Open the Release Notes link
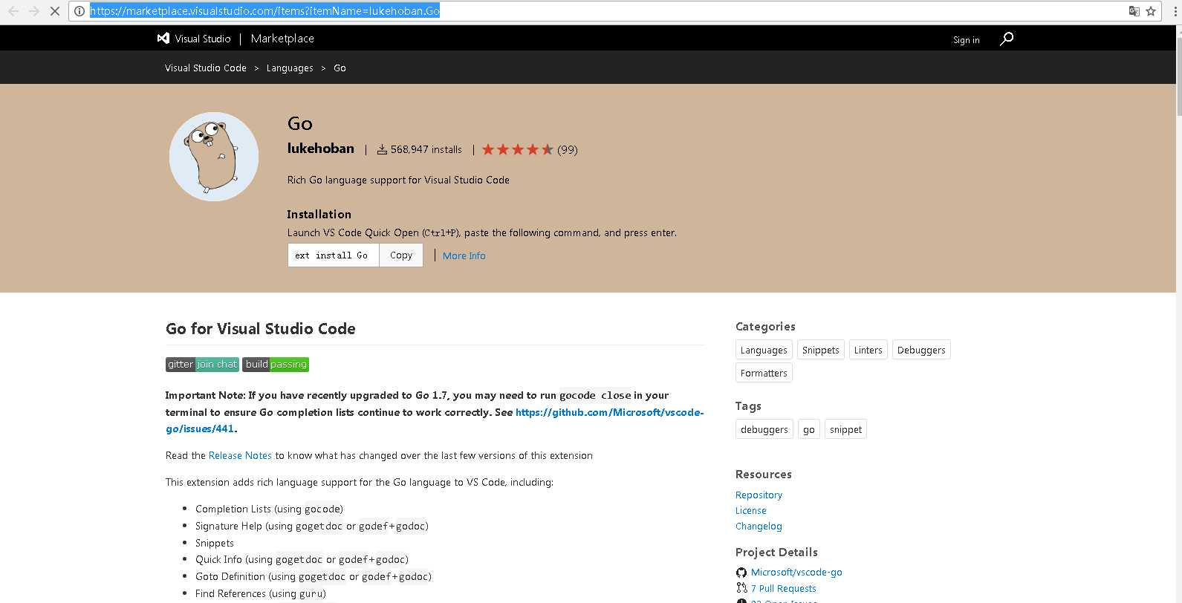 click(240, 455)
